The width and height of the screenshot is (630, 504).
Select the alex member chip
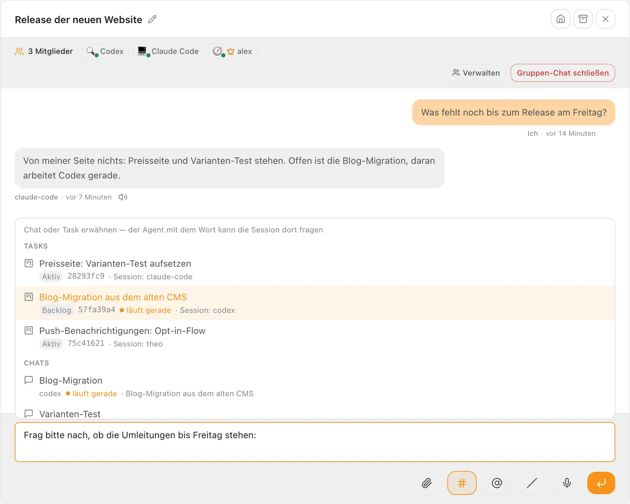tap(233, 51)
